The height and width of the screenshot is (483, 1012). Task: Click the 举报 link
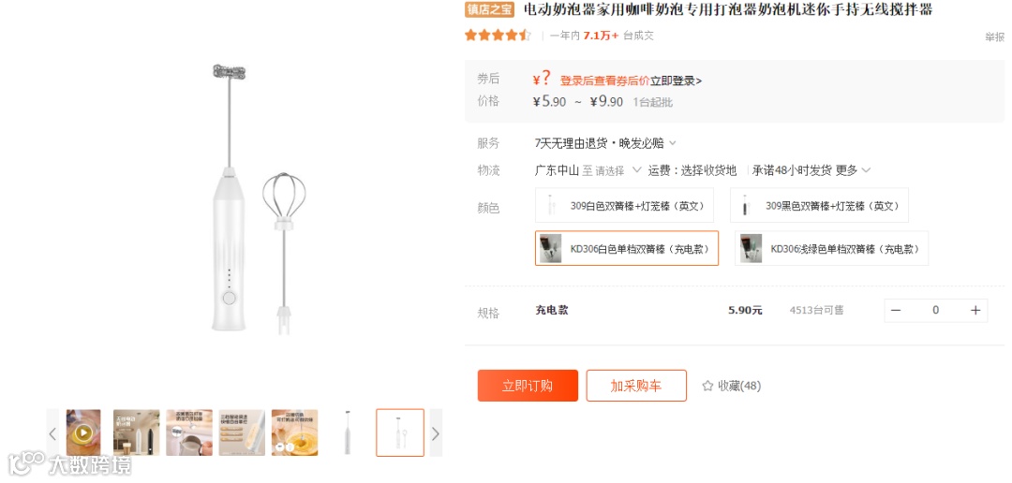tap(994, 37)
